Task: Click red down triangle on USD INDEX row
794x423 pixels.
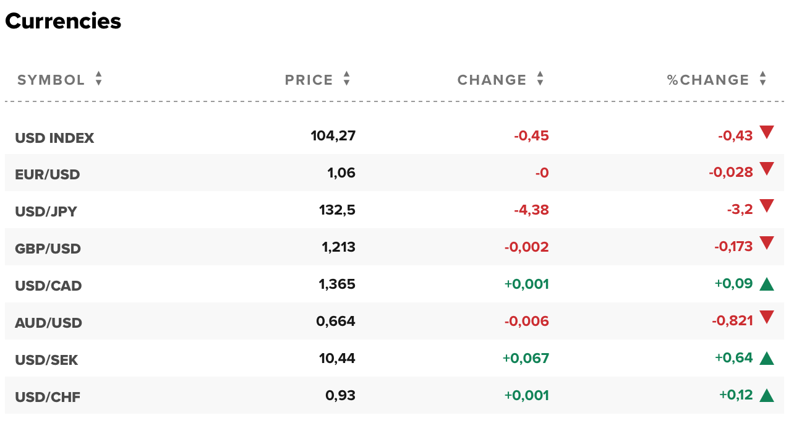Action: (x=767, y=132)
